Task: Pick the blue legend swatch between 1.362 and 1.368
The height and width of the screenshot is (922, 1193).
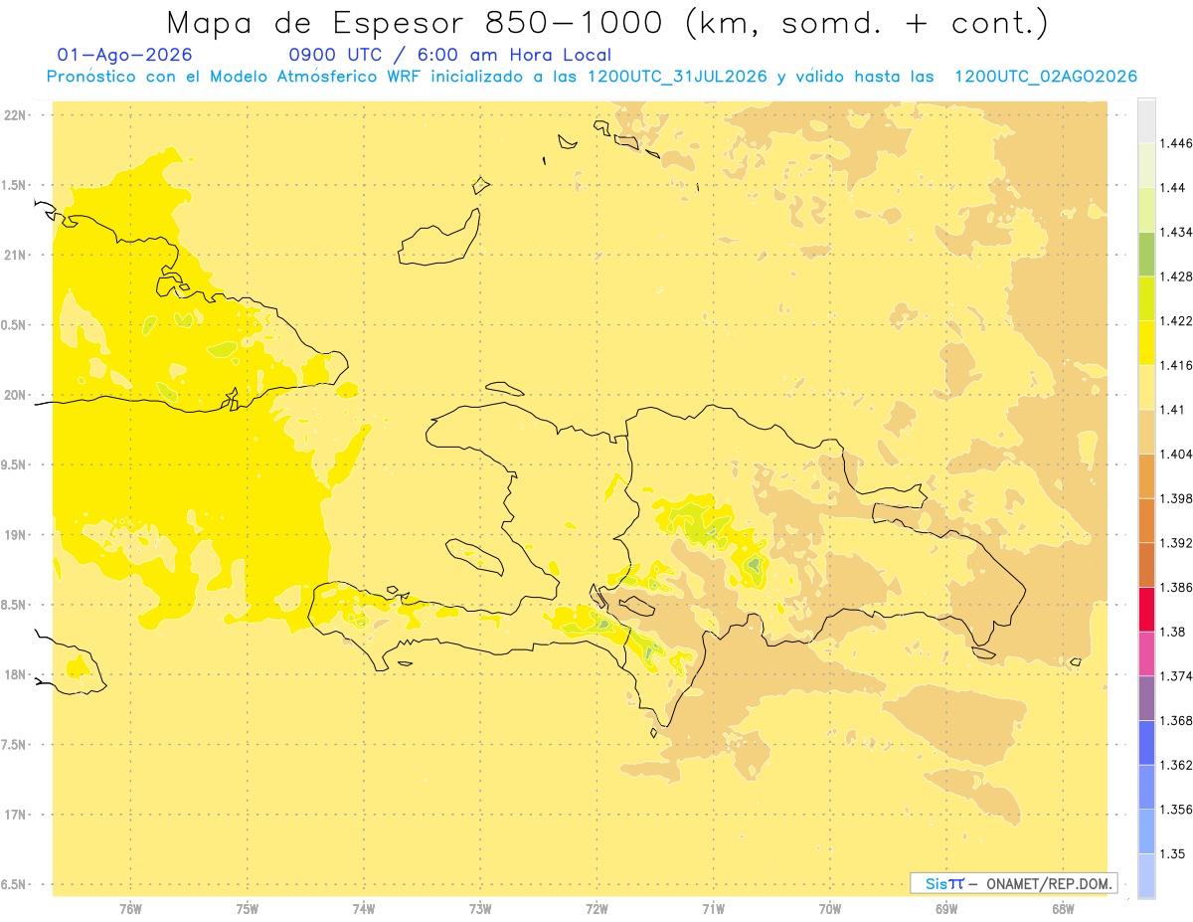Action: 1146,742
